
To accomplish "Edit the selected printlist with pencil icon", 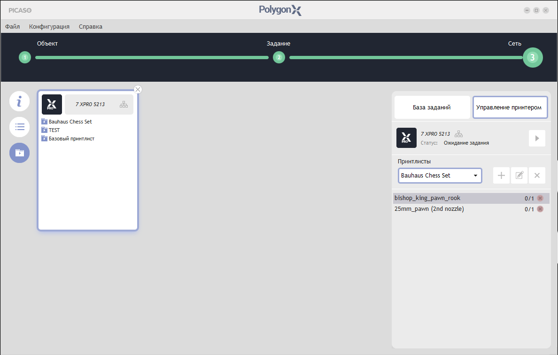I will coord(519,175).
